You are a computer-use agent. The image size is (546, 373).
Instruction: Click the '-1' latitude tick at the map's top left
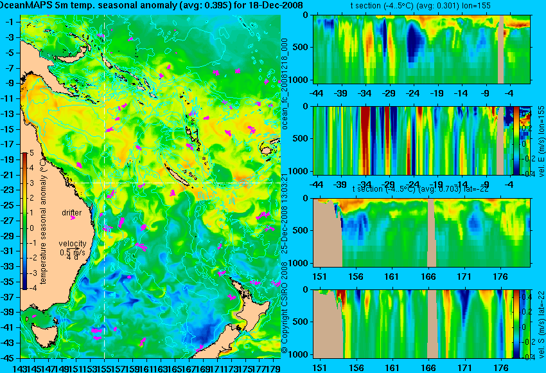(11, 22)
